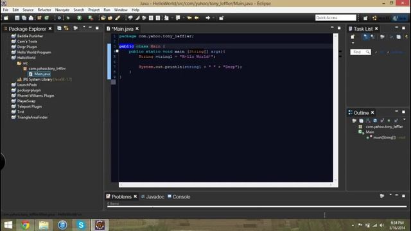
Task: Select the *Main.java editor tab
Action: (123, 29)
